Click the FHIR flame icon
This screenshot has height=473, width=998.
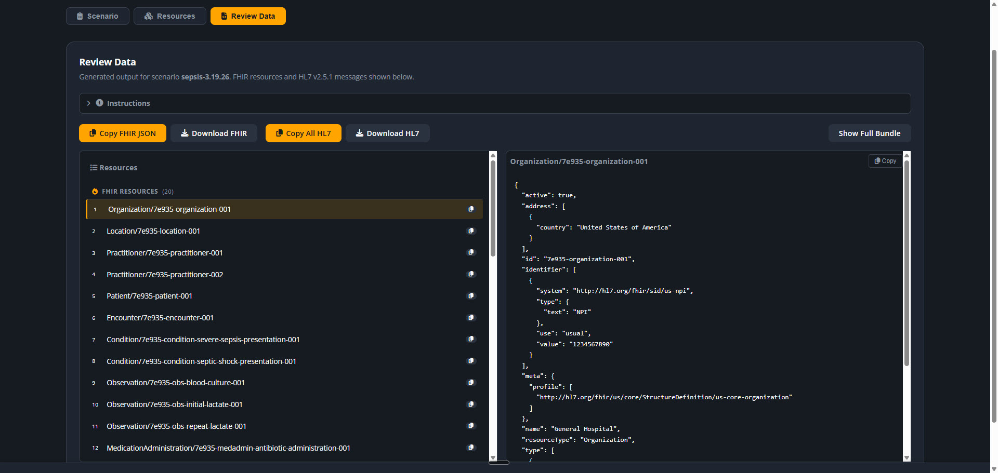click(x=95, y=192)
